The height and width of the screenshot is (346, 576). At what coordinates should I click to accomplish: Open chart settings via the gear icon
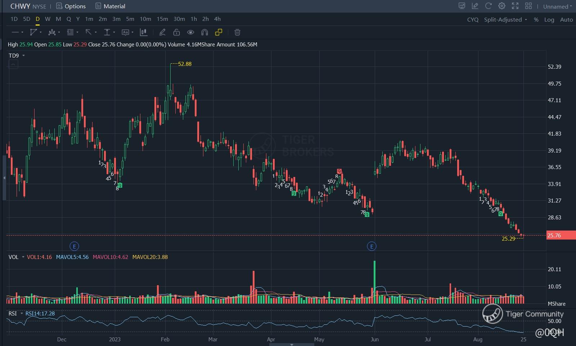pyautogui.click(x=502, y=6)
